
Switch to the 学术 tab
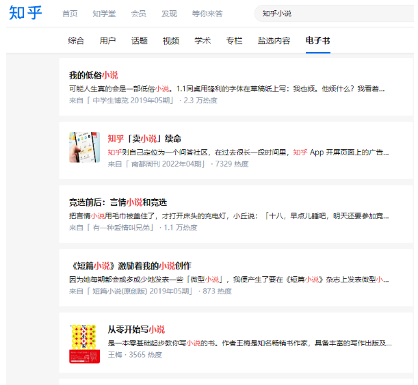point(203,41)
